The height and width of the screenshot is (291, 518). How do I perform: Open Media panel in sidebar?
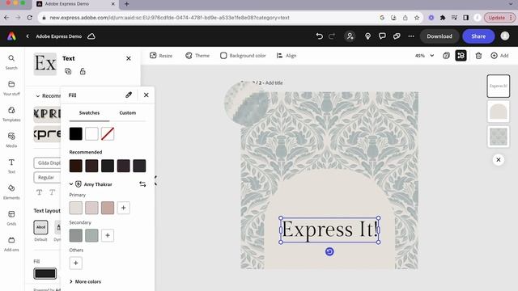click(x=11, y=140)
